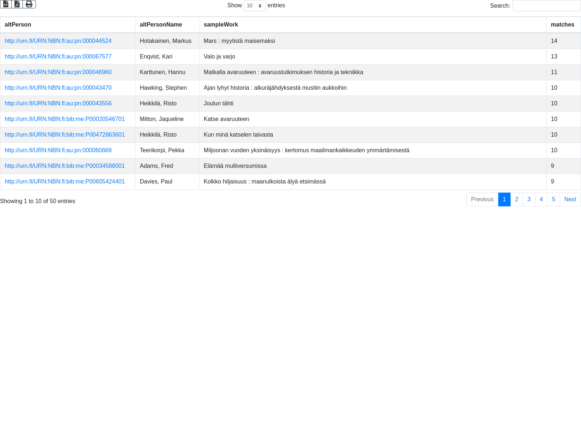Focus the Search input field
This screenshot has width=581, height=436.
(x=547, y=6)
